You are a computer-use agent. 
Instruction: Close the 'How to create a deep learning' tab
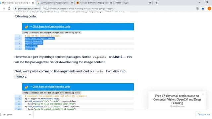(33, 3)
